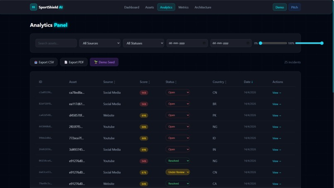View details for asset 2f03f7f5
Viewport: 334px width, 188px height.
(277, 127)
